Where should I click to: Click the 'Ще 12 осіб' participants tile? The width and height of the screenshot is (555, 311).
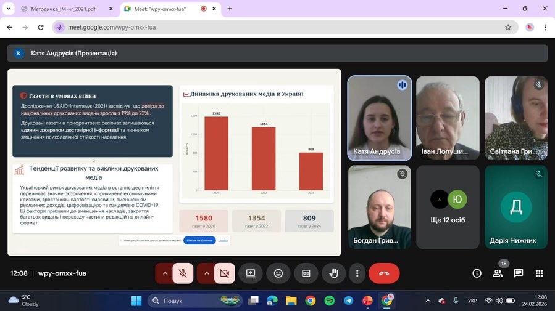pos(448,206)
